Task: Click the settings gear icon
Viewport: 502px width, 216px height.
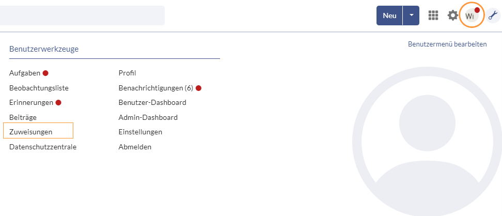Action: (x=452, y=16)
